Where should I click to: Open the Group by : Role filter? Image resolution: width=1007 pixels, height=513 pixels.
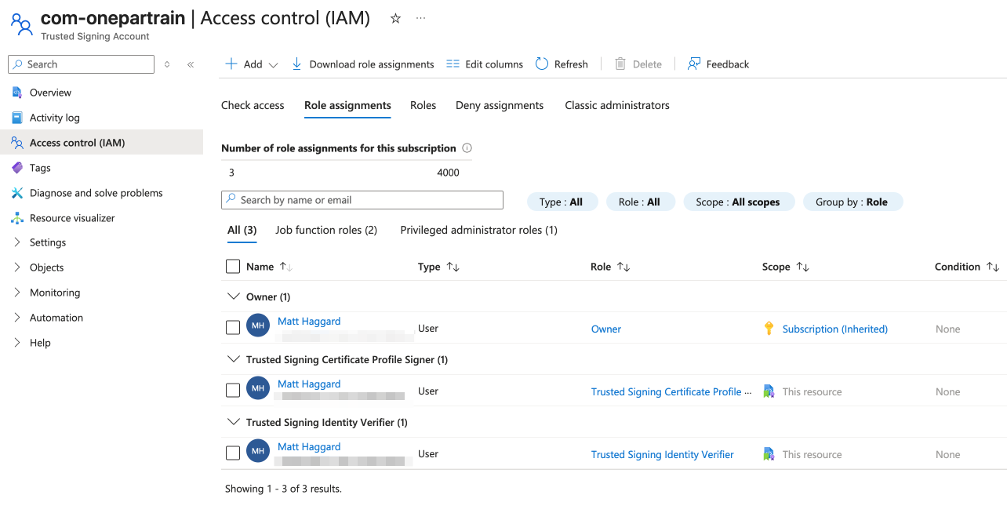pos(852,202)
